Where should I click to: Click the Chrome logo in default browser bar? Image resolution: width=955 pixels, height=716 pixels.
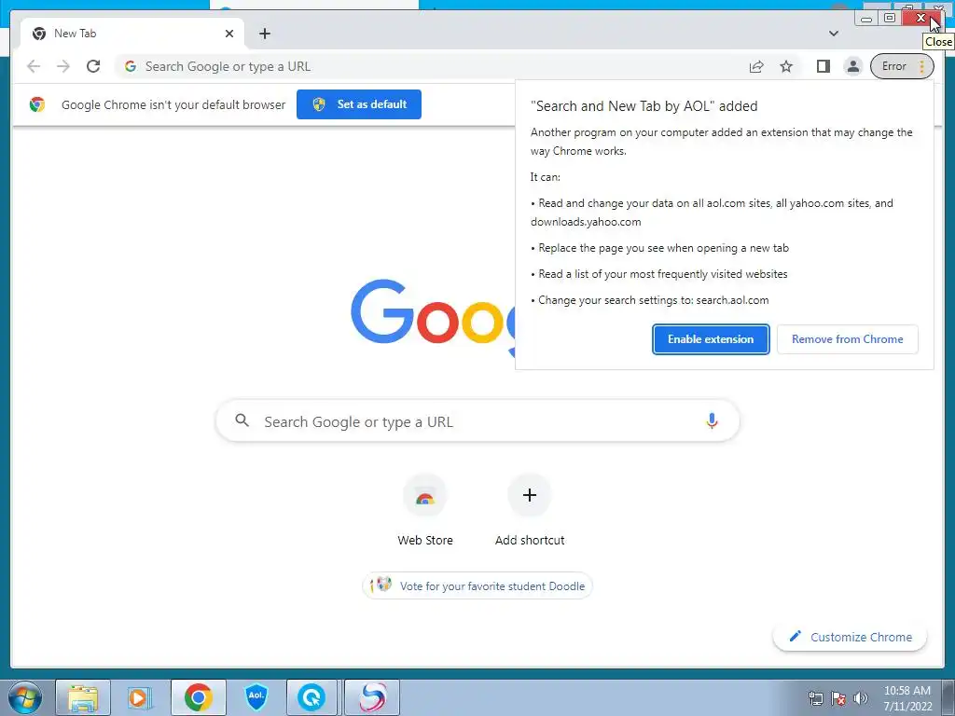click(x=37, y=104)
